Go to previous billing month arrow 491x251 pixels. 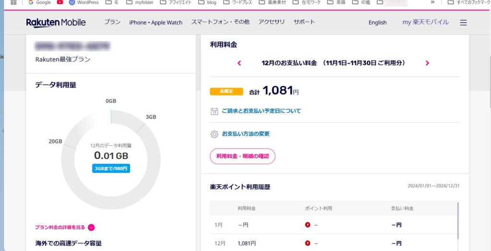[239, 63]
